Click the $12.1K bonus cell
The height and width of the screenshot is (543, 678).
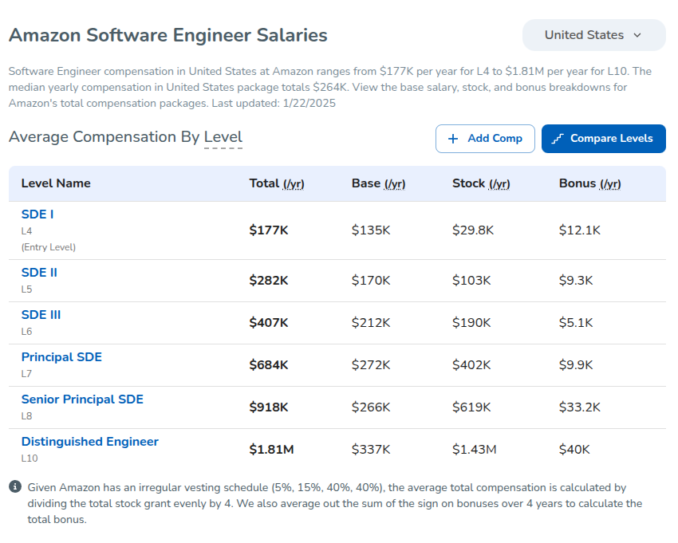[580, 230]
